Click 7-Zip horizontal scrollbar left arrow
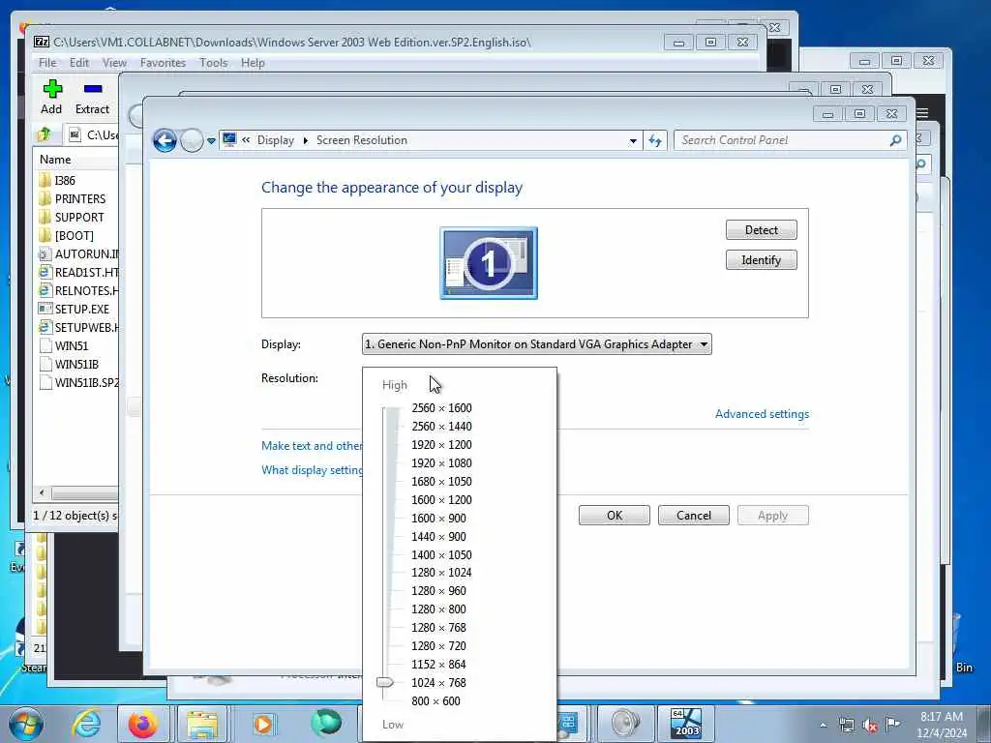The width and height of the screenshot is (991, 743). tap(42, 492)
